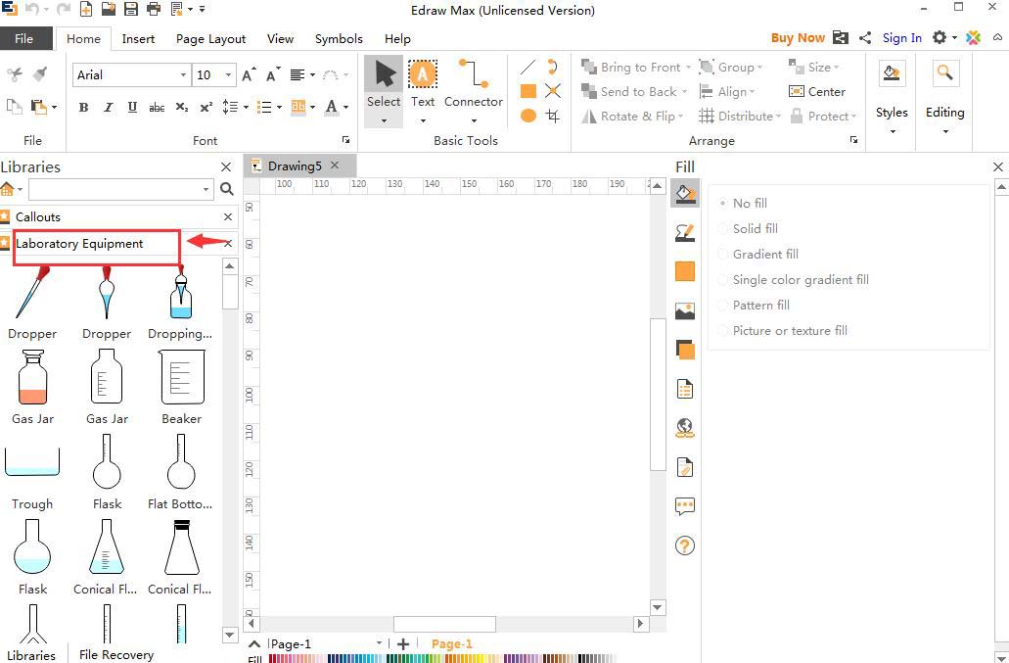Click the save icon in quick access toolbar
The image size is (1009, 663).
click(x=130, y=9)
